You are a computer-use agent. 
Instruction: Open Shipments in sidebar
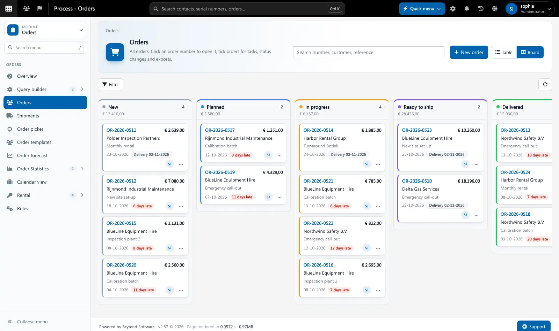45,116
